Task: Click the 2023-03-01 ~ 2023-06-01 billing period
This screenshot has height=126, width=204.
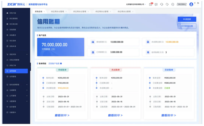Action: 123,107
